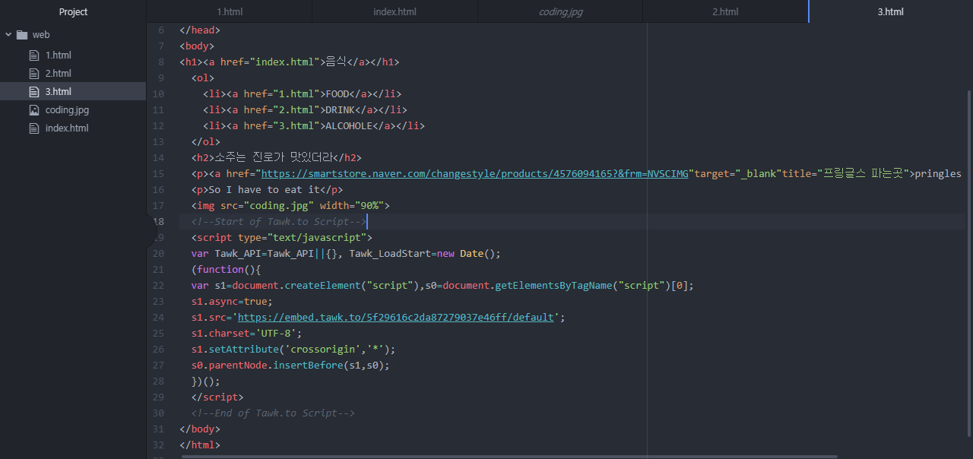Click the </script> closing tag

(x=217, y=397)
